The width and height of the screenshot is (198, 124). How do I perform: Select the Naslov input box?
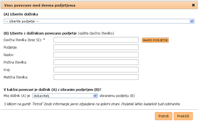pos(96,55)
